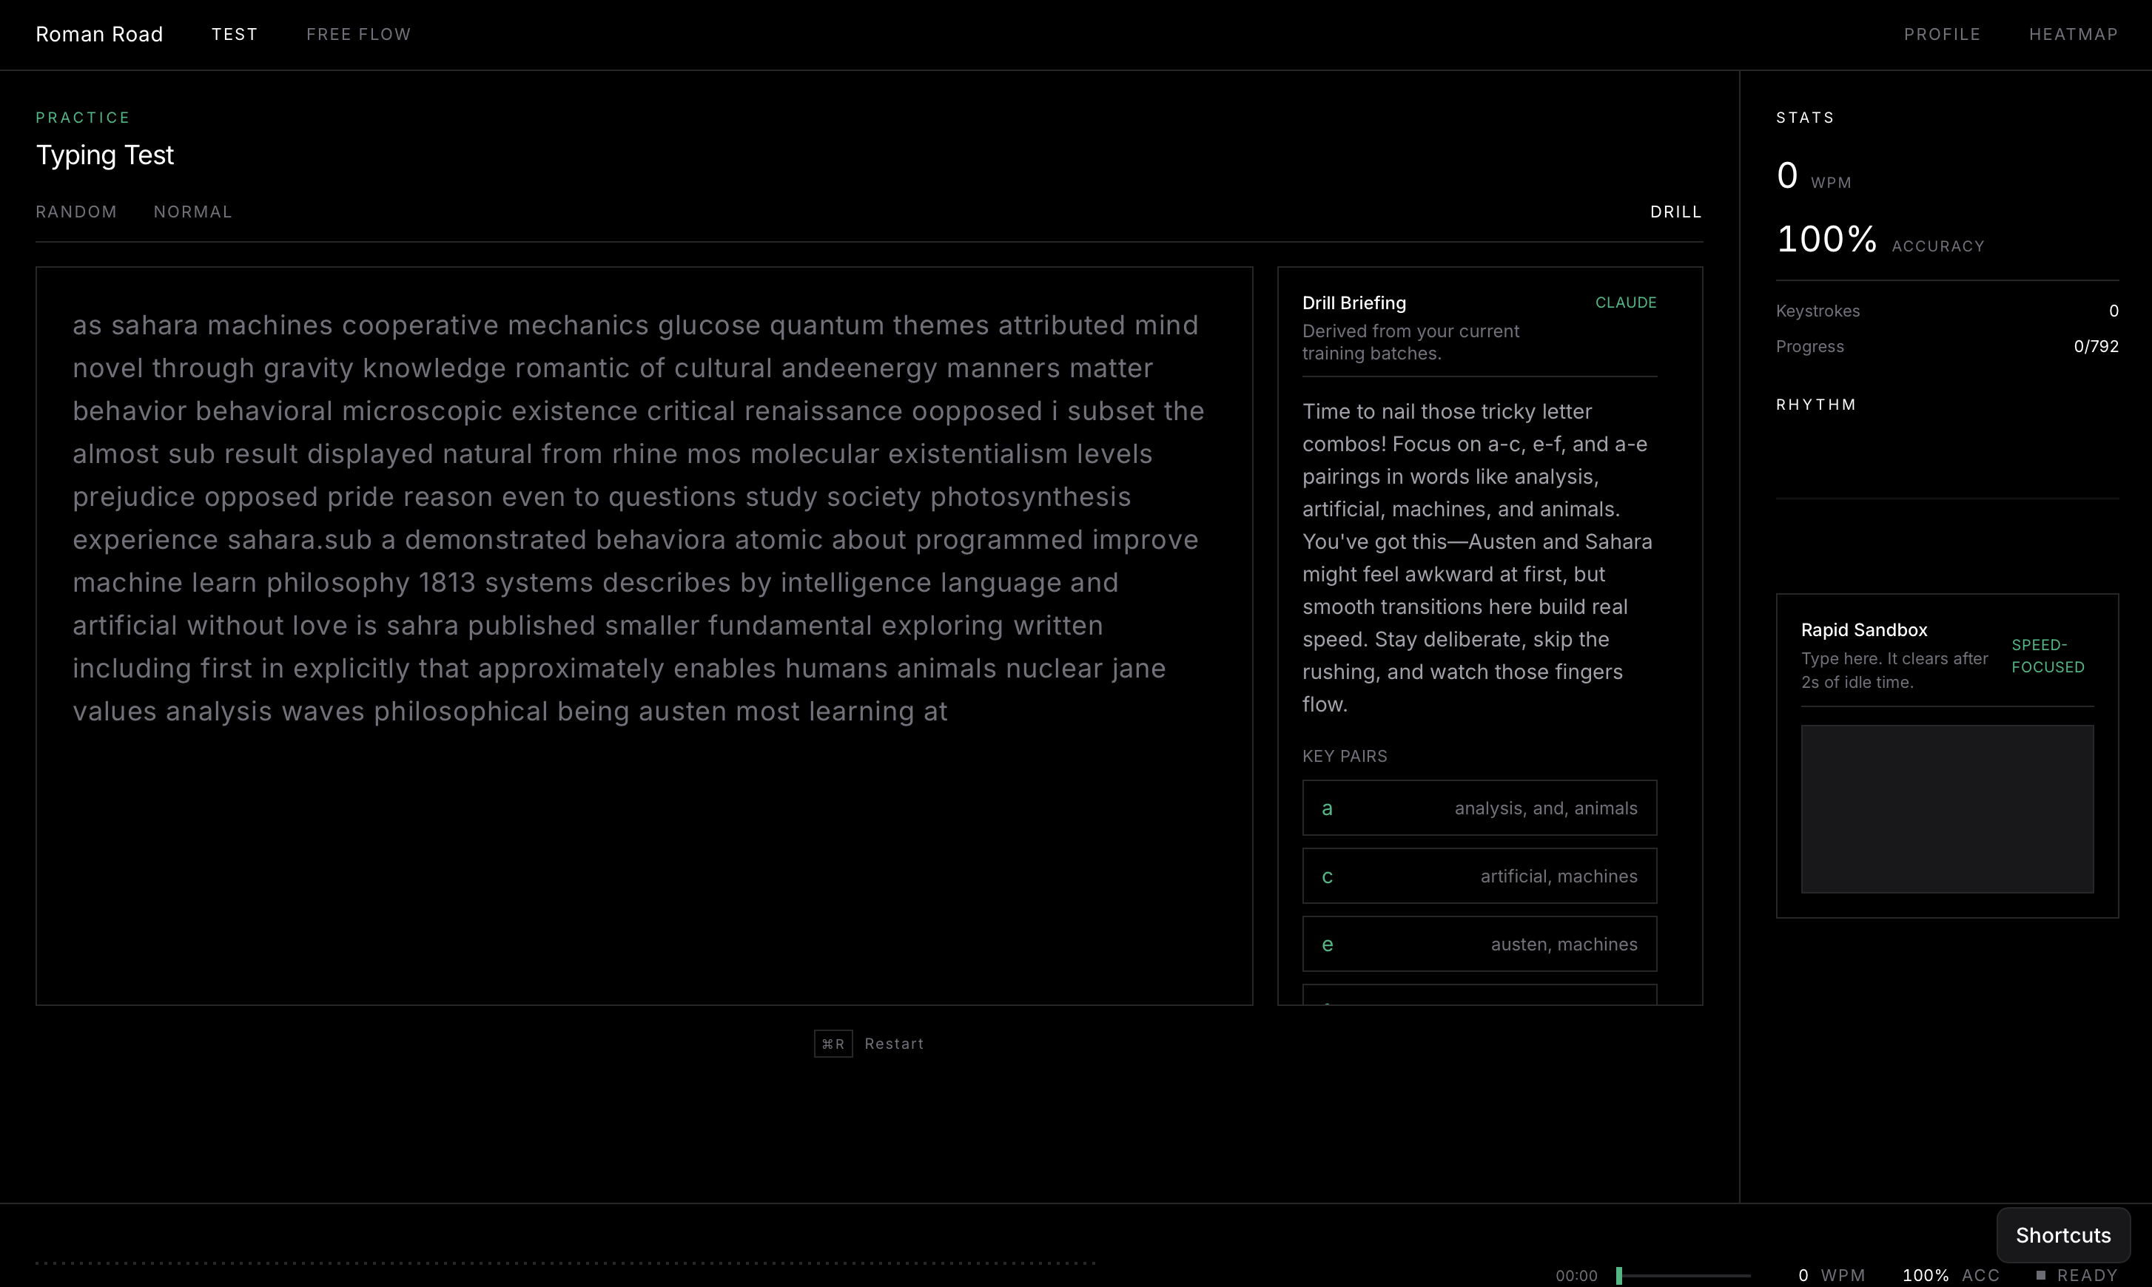
Task: Click the CLAUDE badge in Drill Briefing
Action: (x=1625, y=303)
